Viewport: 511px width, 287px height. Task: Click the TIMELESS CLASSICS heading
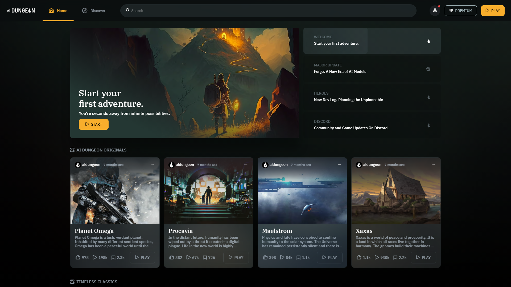97,282
